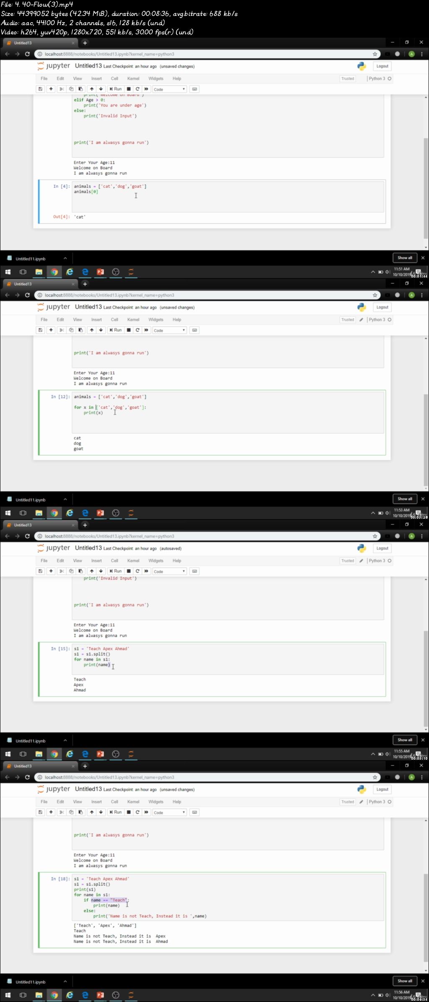Click browser reload icon in In [4] frame
The width and height of the screenshot is (429, 1002).
tap(27, 54)
